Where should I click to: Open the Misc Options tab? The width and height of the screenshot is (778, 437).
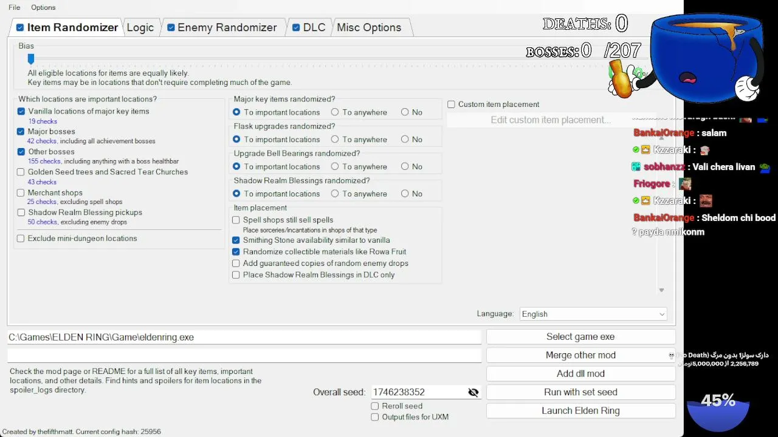369,27
